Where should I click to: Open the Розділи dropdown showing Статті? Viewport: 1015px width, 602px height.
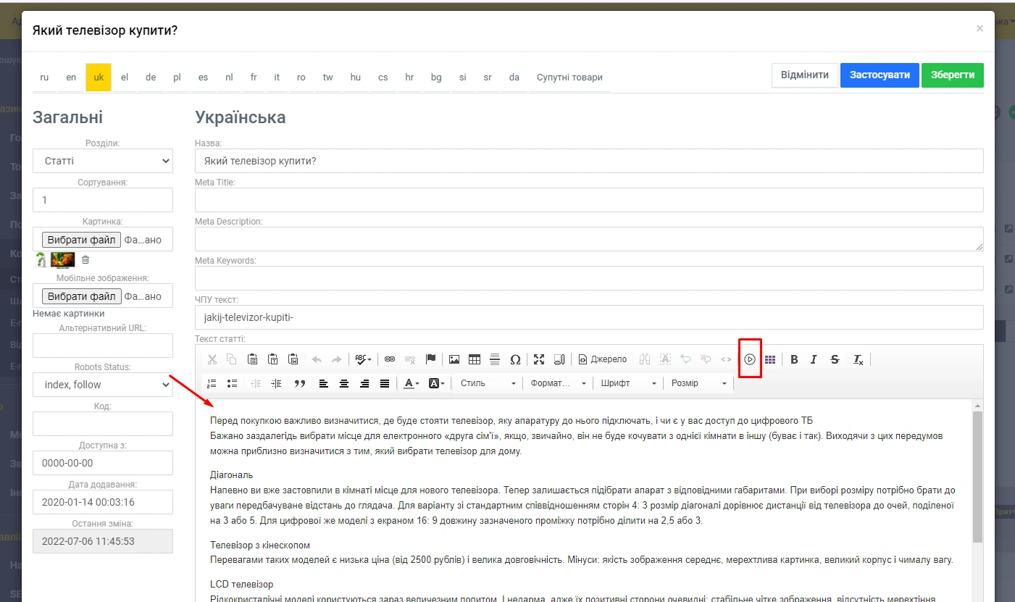pyautogui.click(x=103, y=161)
